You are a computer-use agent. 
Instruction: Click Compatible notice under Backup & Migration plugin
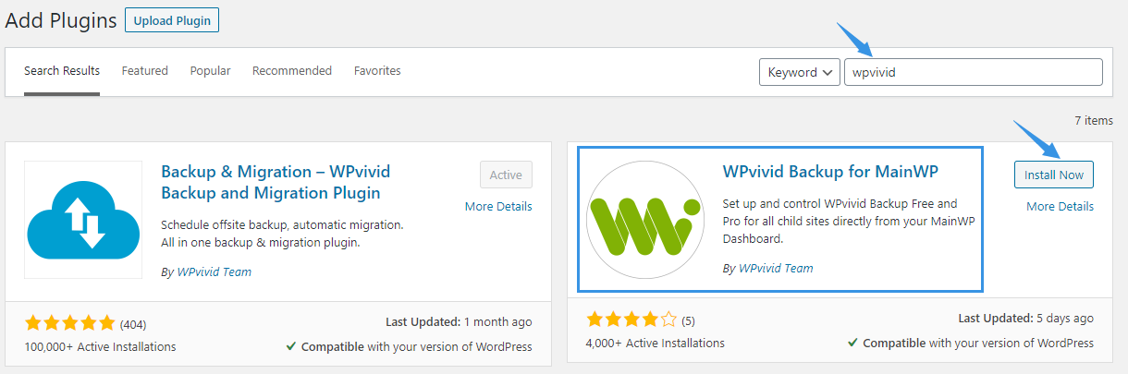point(409,347)
